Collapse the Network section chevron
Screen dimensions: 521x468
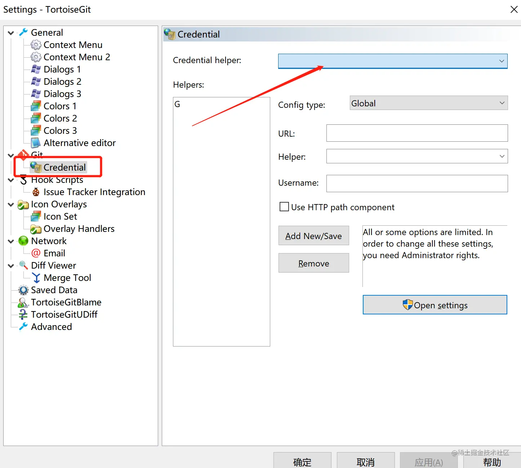coord(11,241)
